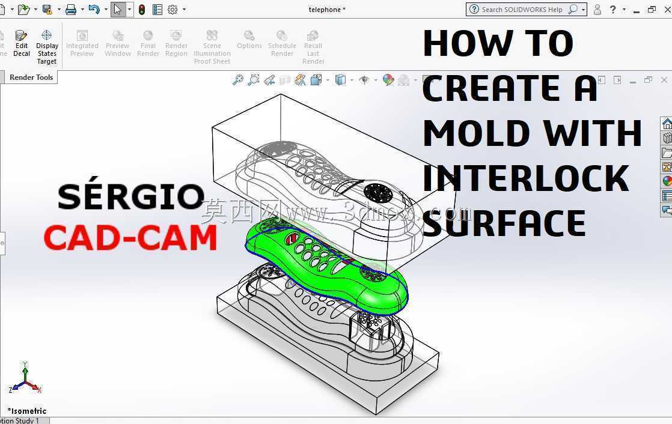Expand the Undo dropdown arrow
Image resolution: width=672 pixels, height=424 pixels.
[x=106, y=10]
